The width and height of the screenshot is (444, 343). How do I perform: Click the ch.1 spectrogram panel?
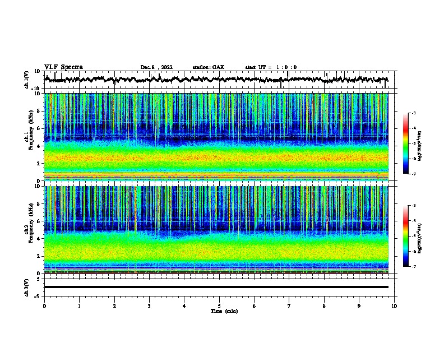[216, 137]
